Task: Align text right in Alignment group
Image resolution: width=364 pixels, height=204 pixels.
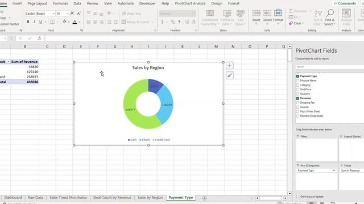Action: (x=101, y=22)
